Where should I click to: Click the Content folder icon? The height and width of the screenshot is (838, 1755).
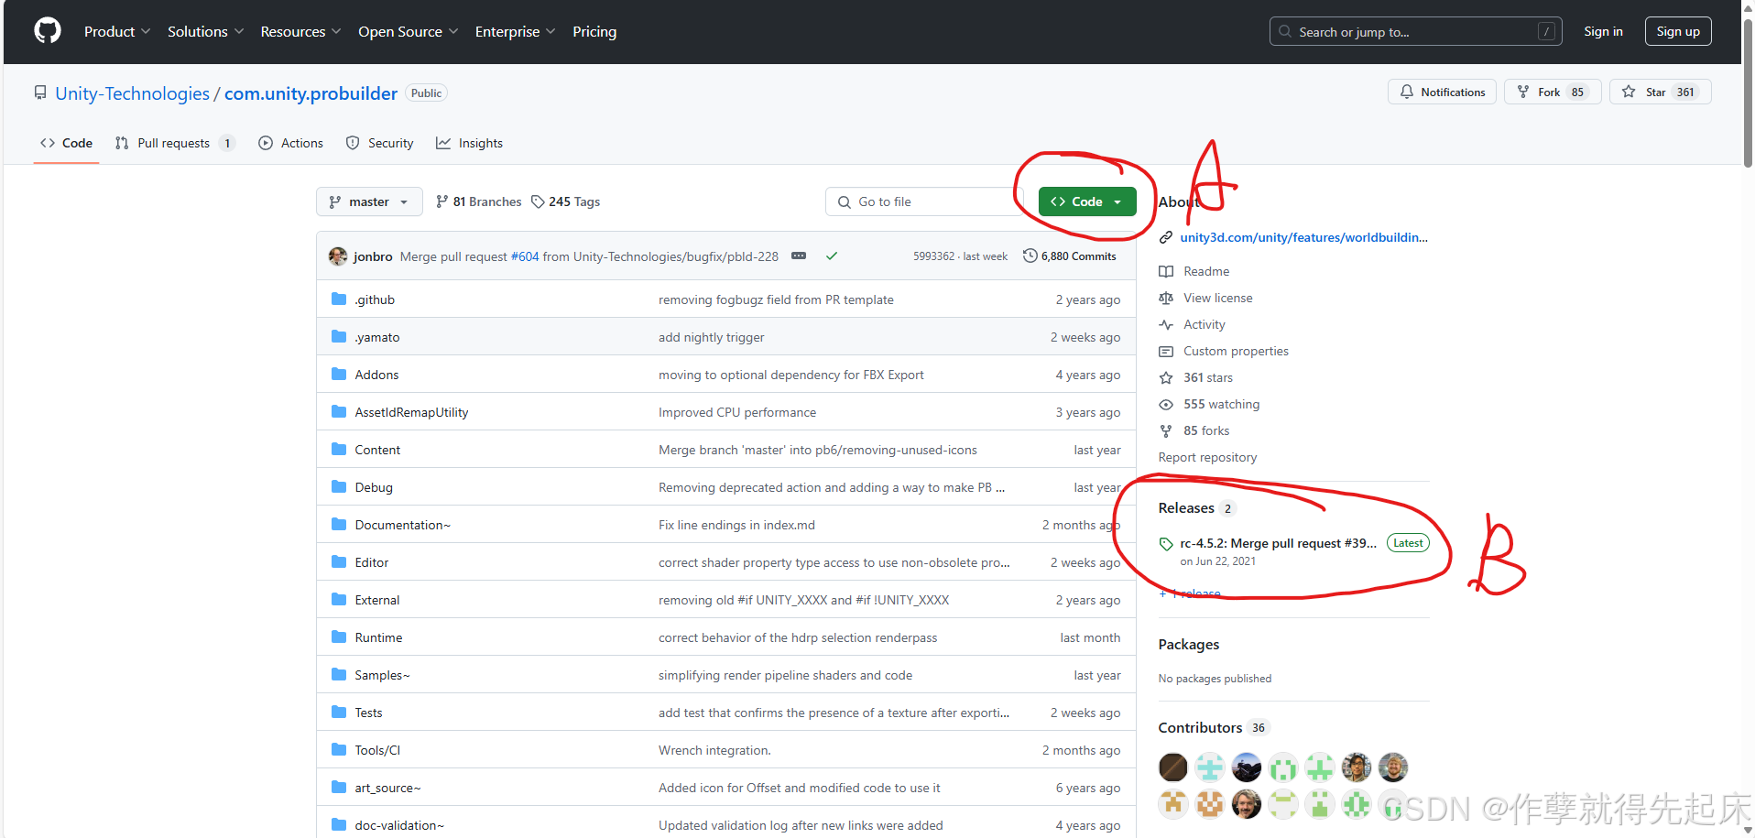339,450
